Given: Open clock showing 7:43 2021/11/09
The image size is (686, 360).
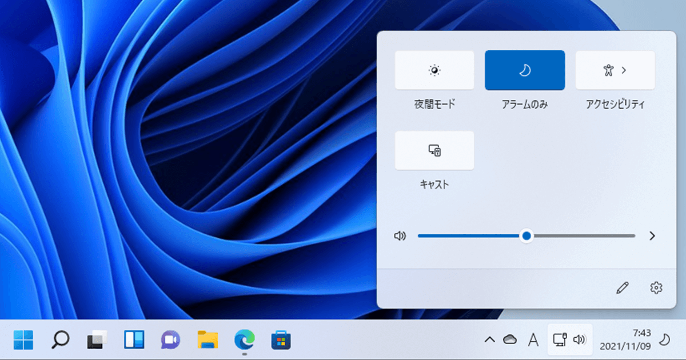Looking at the screenshot, I should point(626,339).
